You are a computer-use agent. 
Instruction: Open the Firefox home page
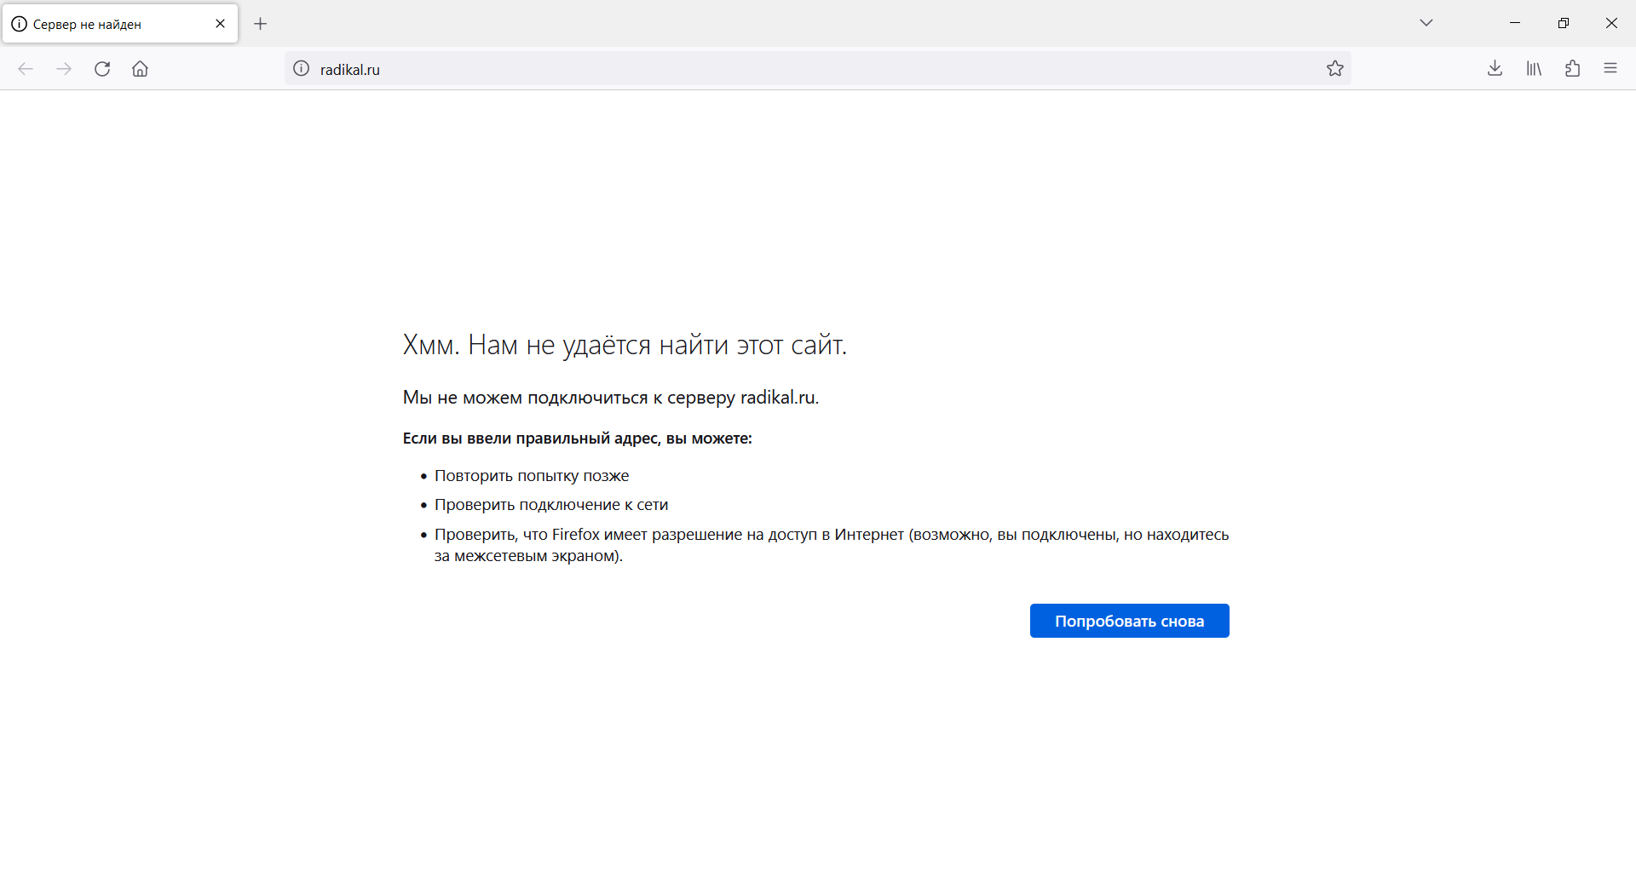point(141,69)
